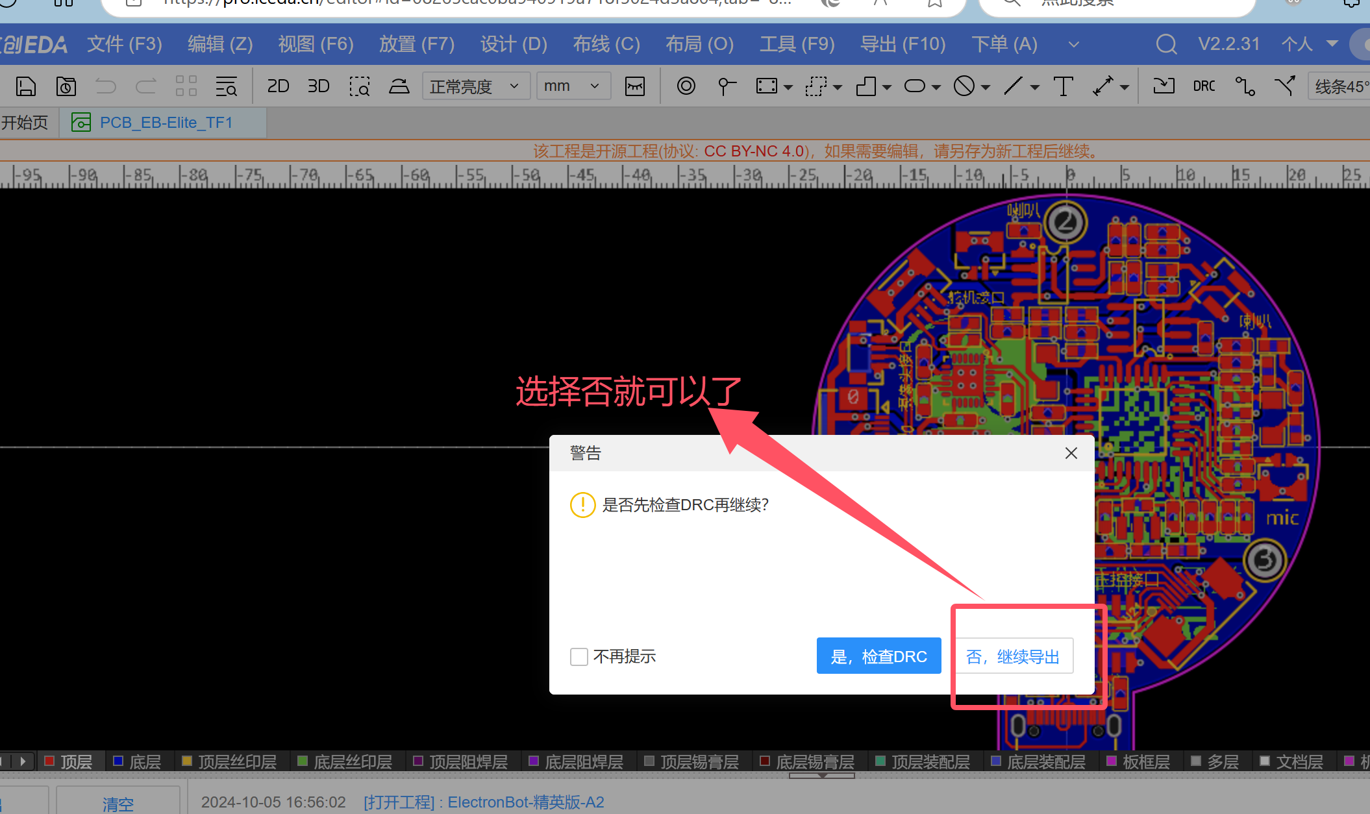The image size is (1370, 814).
Task: Check the 不再提示 checkbox
Action: point(579,657)
